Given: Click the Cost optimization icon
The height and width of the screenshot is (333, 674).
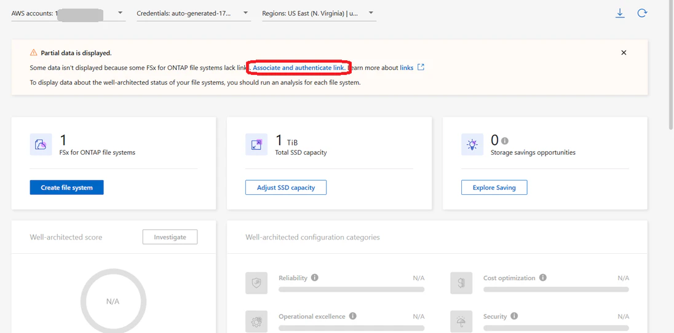Looking at the screenshot, I should (x=461, y=283).
